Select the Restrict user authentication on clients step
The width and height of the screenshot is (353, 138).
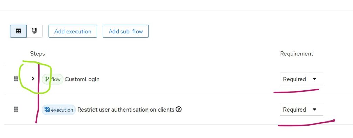coord(126,110)
